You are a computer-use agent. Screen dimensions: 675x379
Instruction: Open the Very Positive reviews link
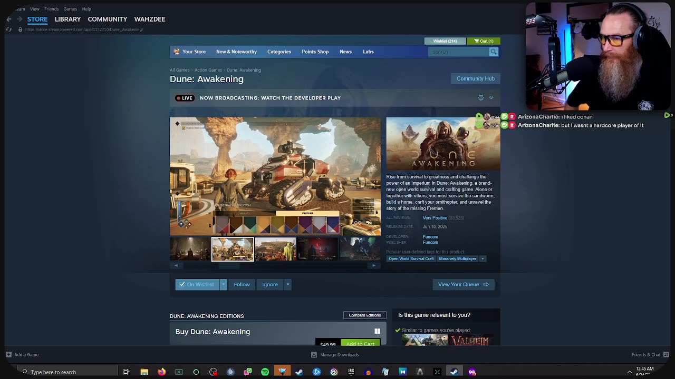(x=435, y=218)
